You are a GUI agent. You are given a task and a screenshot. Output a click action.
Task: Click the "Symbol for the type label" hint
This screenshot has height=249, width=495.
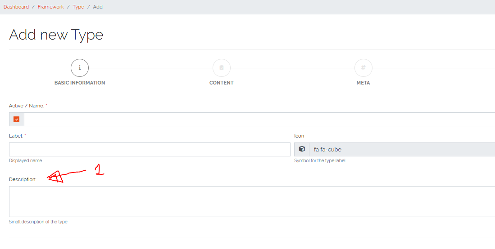point(320,160)
